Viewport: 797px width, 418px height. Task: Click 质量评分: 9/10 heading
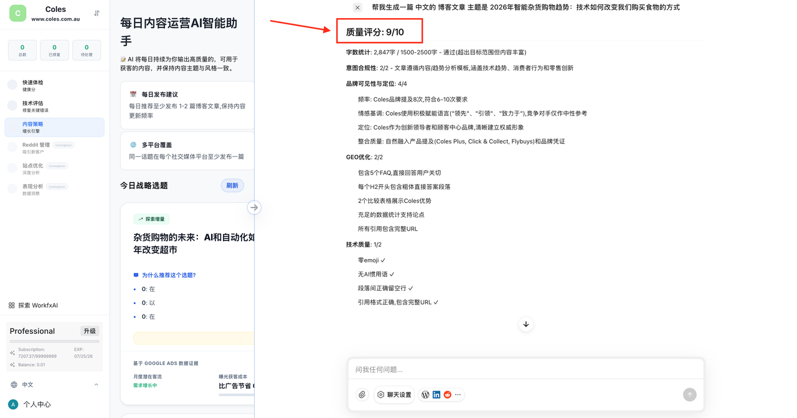click(x=375, y=32)
